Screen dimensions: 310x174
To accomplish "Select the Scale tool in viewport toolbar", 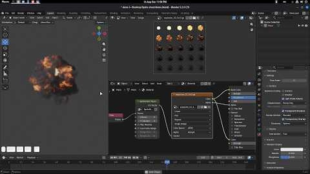I will tap(5, 54).
